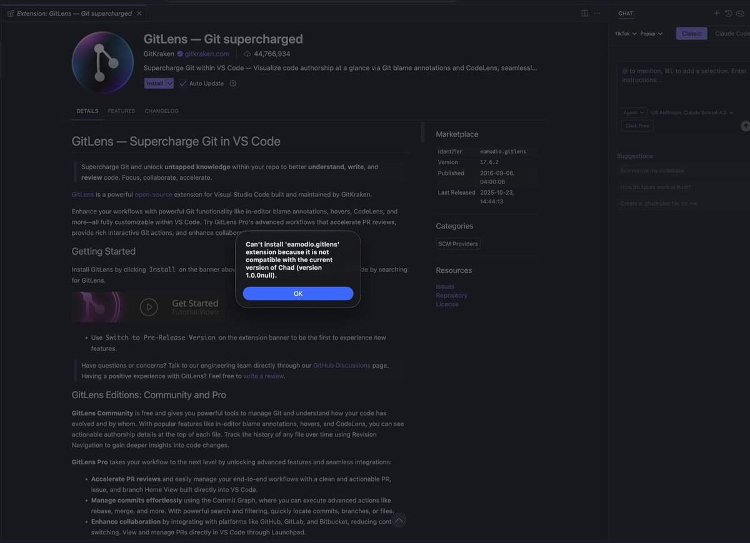Open the Issues resource link
The image size is (750, 543).
click(445, 286)
